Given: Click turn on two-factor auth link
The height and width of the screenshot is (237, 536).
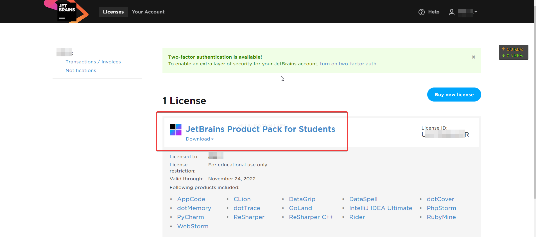Looking at the screenshot, I should [348, 64].
